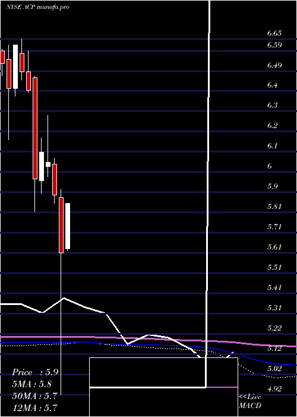The width and height of the screenshot is (297, 417).
Task: Click the 5.9 price axis label
Action: pyautogui.click(x=272, y=186)
